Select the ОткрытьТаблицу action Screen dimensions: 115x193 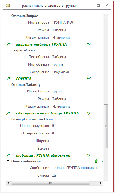point(26,85)
